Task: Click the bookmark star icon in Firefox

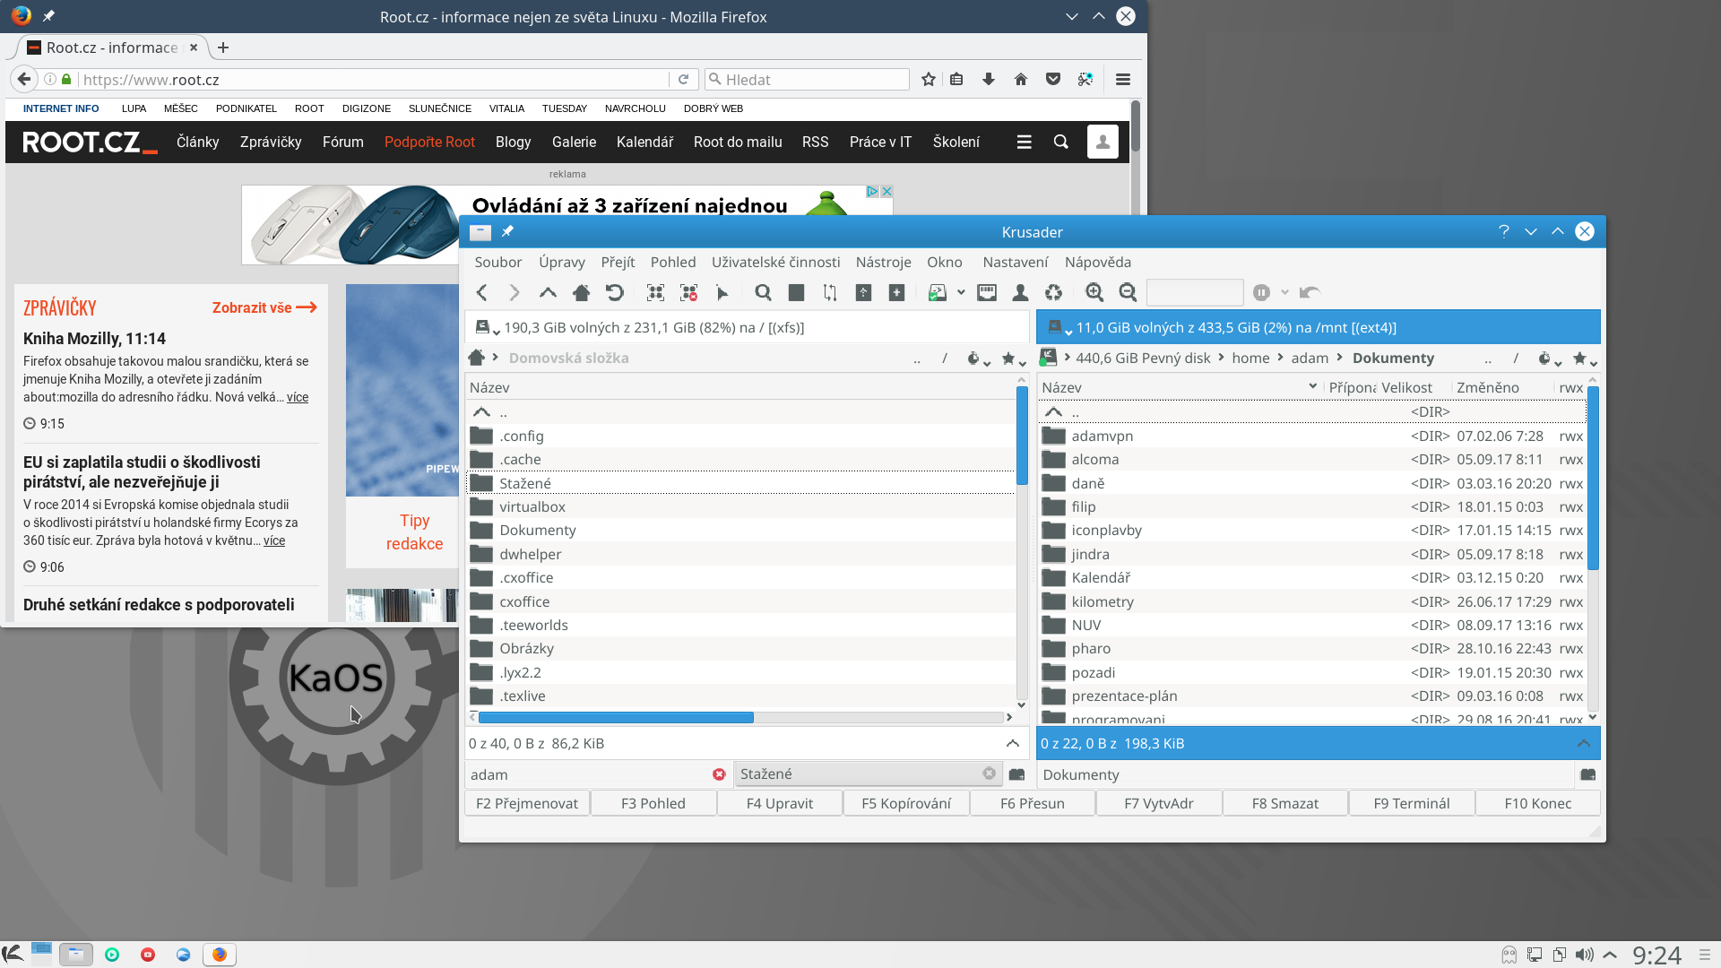Action: [x=929, y=80]
